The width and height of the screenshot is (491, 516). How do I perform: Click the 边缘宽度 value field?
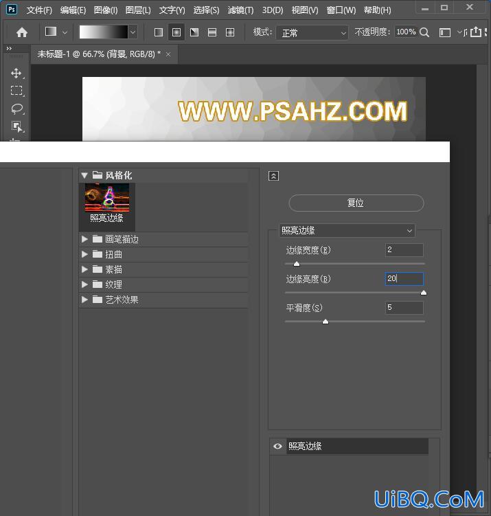(x=404, y=250)
